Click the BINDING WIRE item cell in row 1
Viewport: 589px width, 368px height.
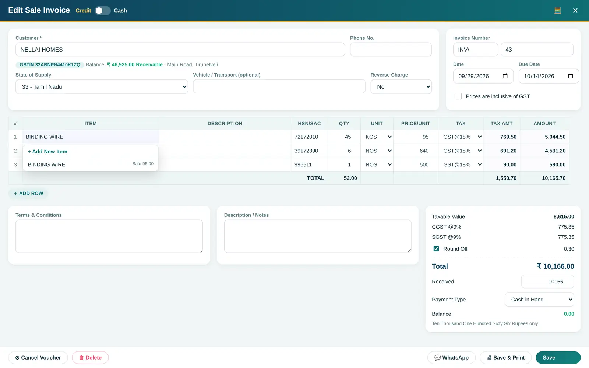pos(91,137)
